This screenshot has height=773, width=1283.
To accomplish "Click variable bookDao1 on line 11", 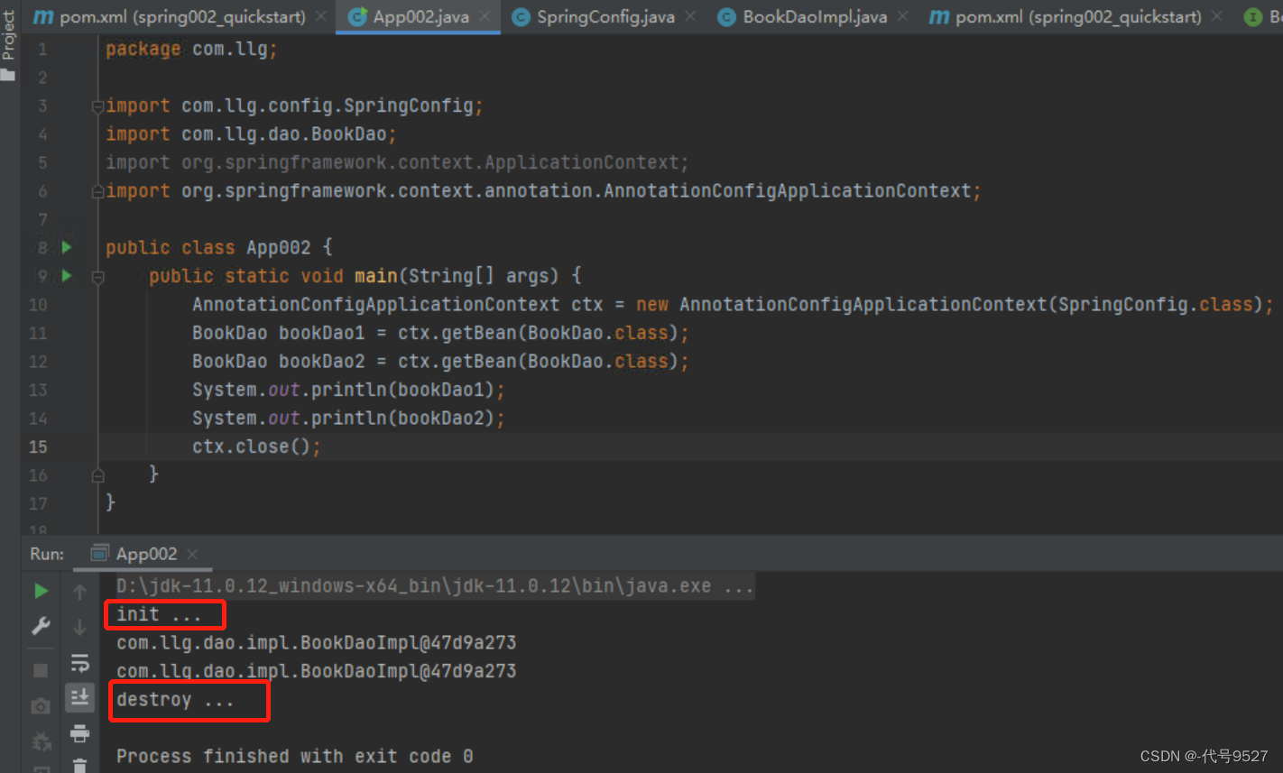I will point(321,333).
